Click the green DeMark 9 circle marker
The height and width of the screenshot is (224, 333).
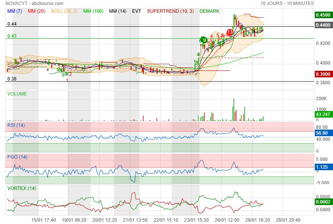point(204,39)
